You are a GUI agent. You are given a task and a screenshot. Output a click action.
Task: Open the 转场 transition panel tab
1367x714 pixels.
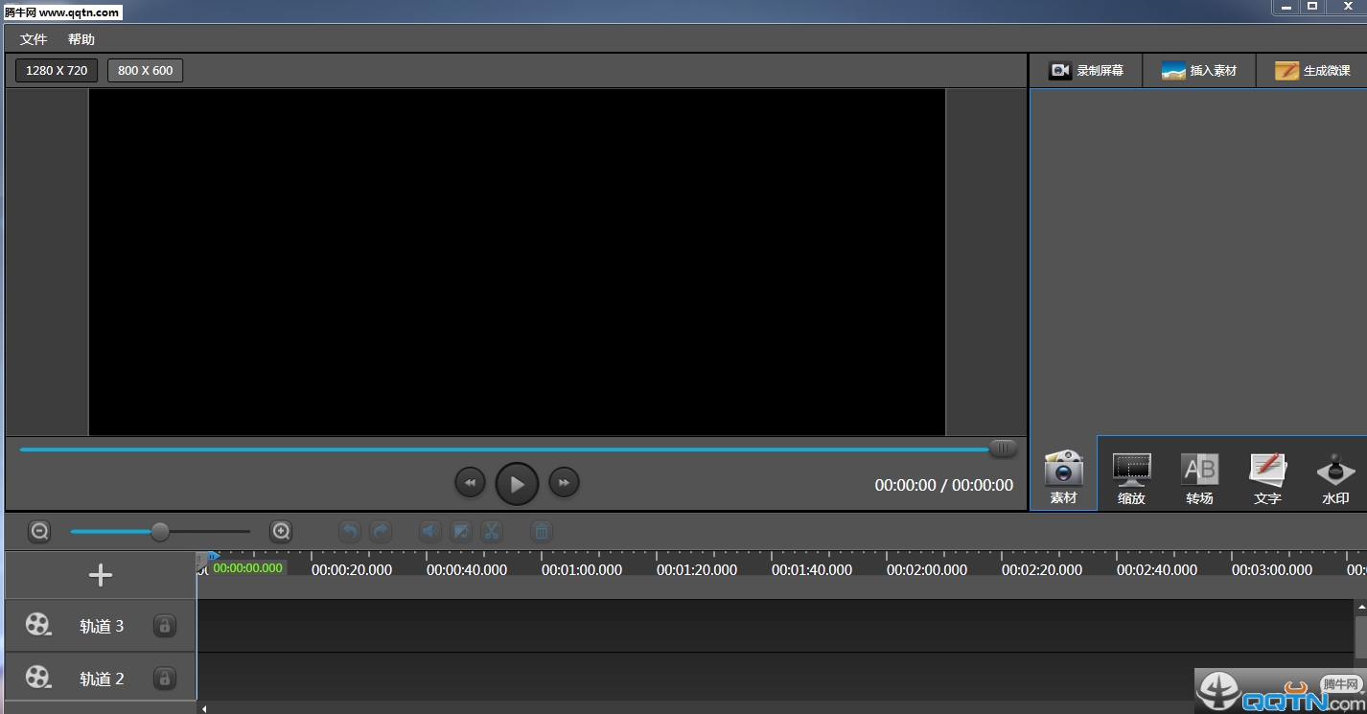tap(1199, 477)
